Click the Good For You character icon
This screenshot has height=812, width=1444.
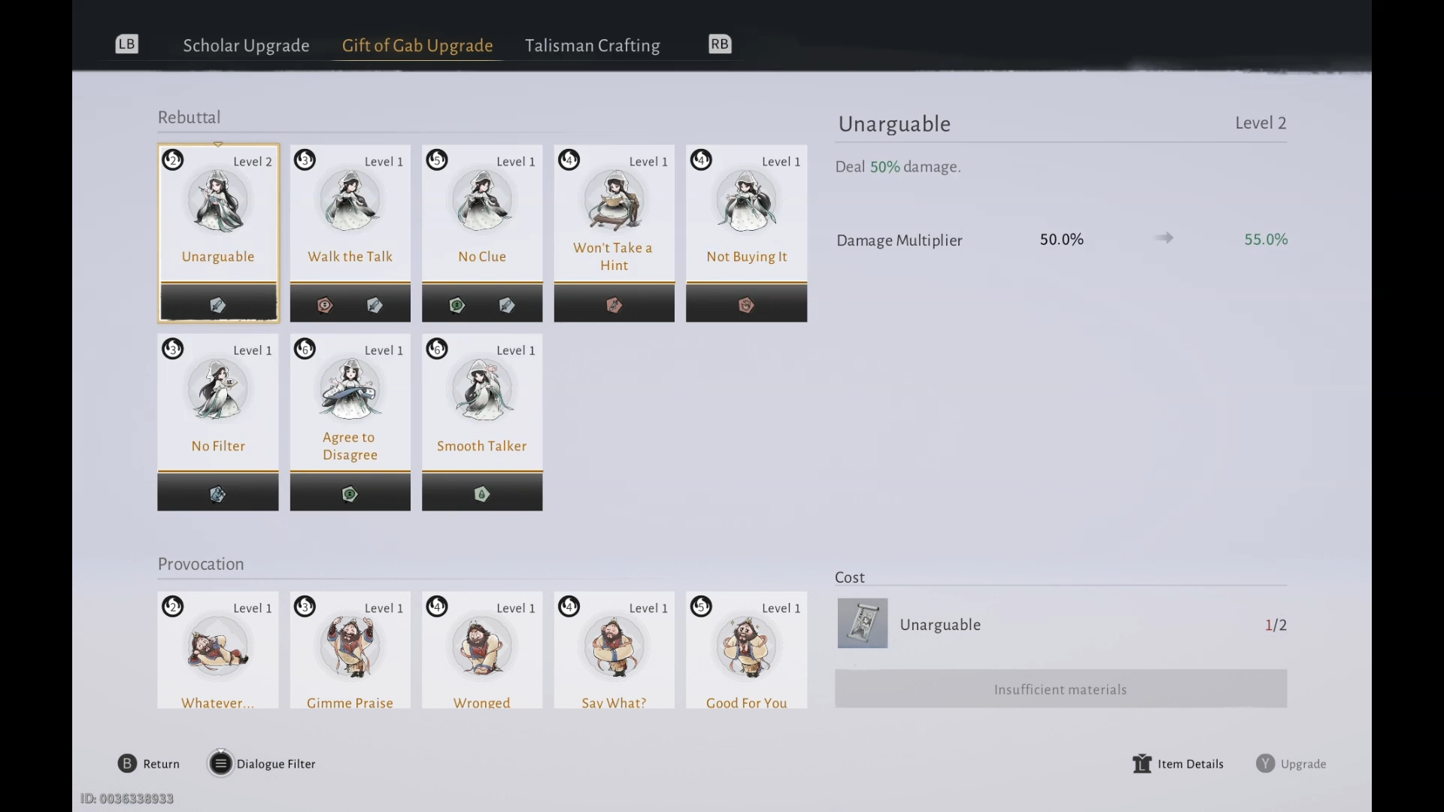click(747, 647)
